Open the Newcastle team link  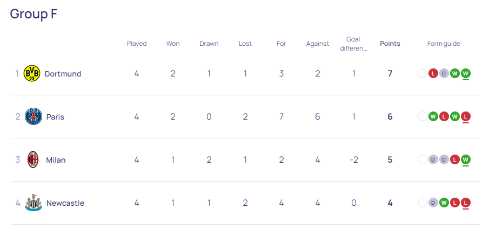65,203
